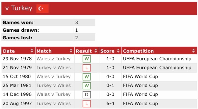Open the Turkey v Wales 1997 match link

(x=54, y=104)
